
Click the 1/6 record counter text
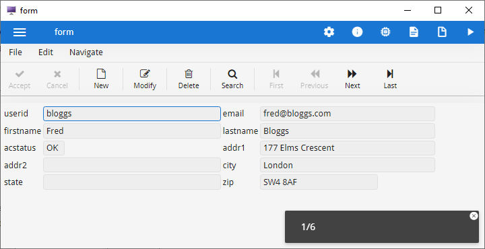(309, 227)
